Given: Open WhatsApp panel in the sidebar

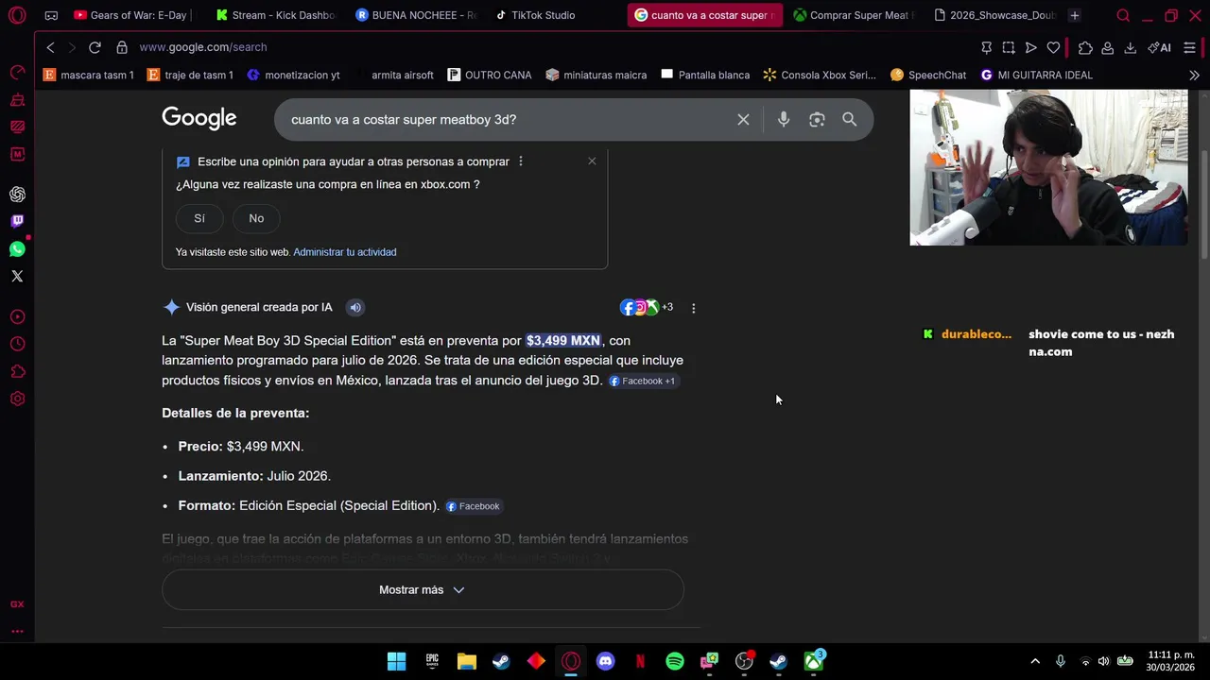Looking at the screenshot, I should [x=17, y=249].
